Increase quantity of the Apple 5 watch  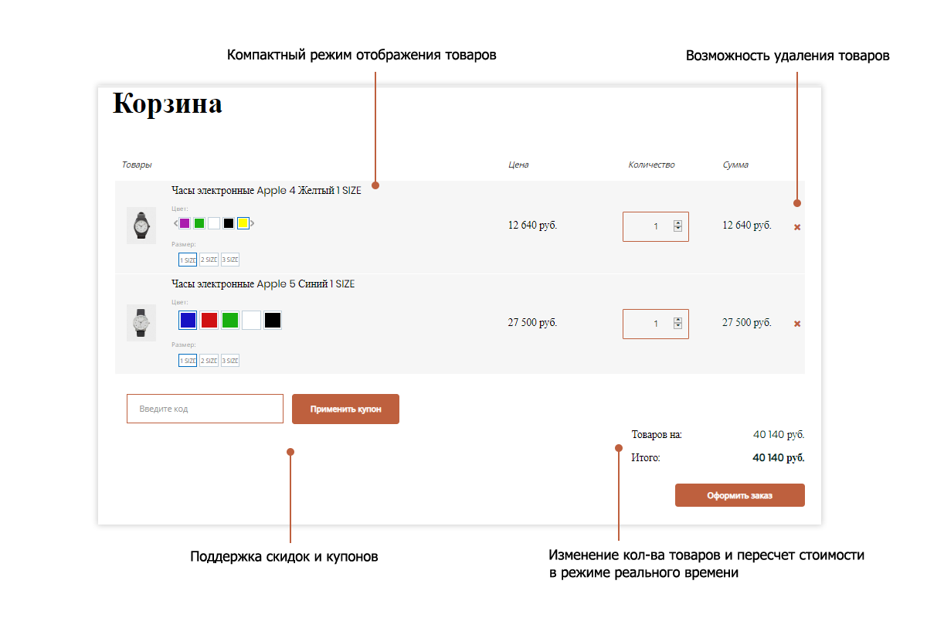point(677,320)
